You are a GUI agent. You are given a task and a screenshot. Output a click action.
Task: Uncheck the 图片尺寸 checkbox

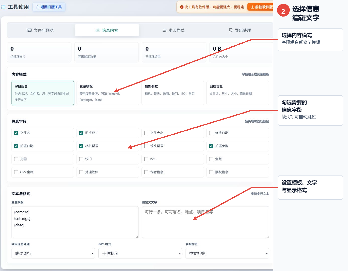click(81, 133)
